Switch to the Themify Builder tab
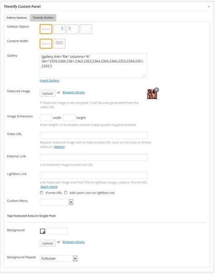215x274 pixels. click(43, 18)
